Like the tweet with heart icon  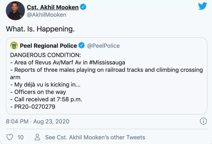(x=10, y=137)
